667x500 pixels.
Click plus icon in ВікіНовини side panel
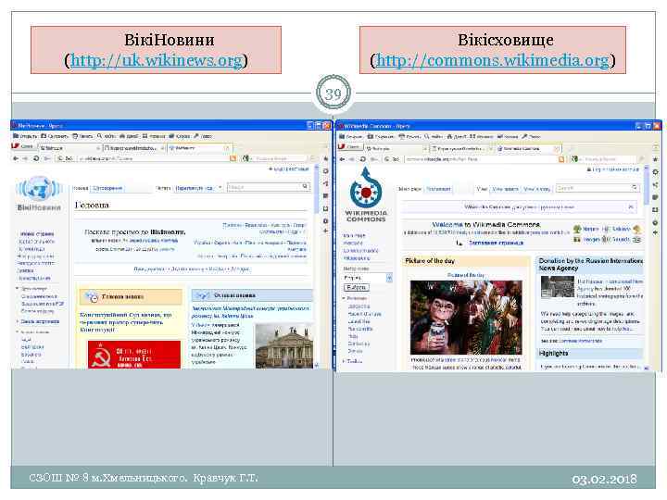326,231
